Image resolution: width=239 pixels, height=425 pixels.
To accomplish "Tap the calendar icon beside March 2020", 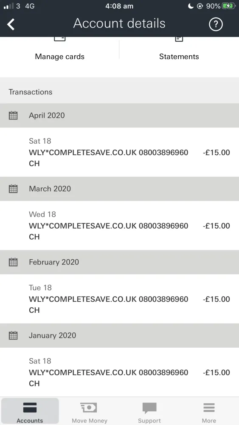I will pos(13,189).
